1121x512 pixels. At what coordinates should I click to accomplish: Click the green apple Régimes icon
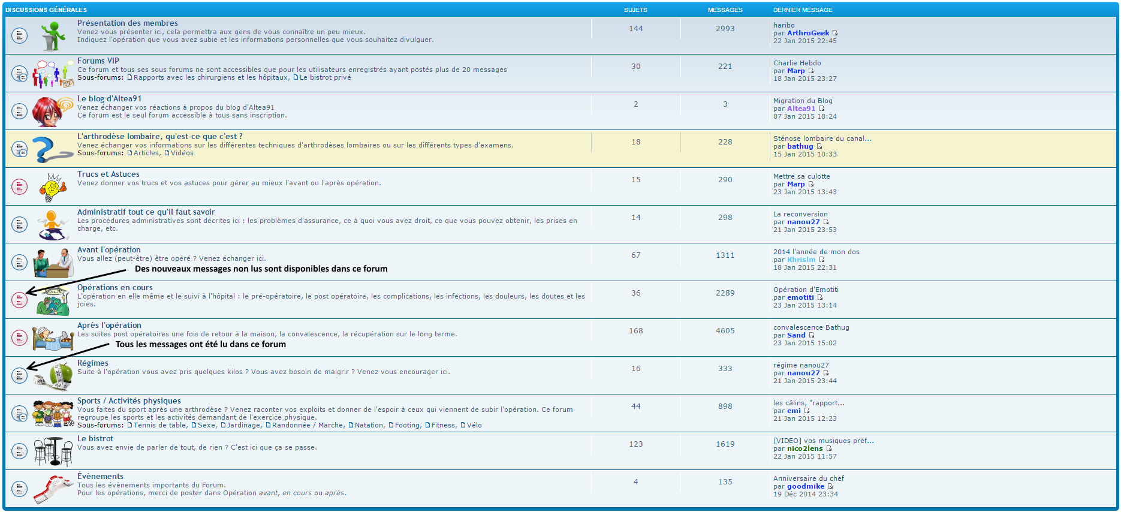[x=54, y=377]
